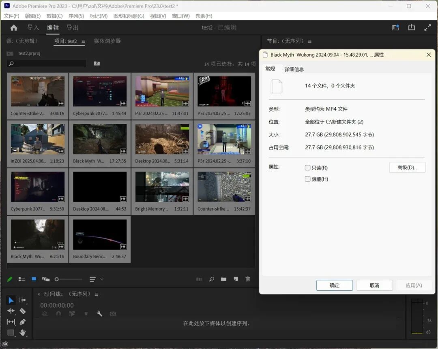This screenshot has width=438, height=349.
Task: Switch to the 导出 export tab
Action: pyautogui.click(x=72, y=28)
